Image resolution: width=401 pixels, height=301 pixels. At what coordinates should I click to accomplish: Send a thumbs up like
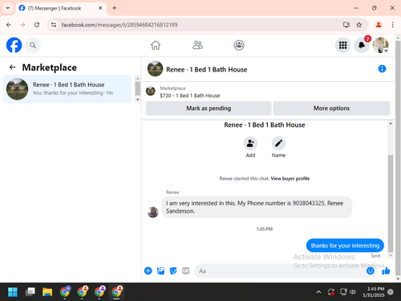386,271
